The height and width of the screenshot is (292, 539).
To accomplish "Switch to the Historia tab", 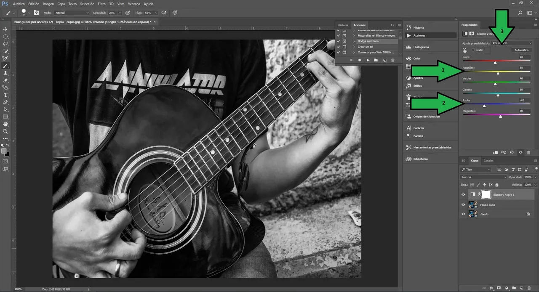I will pos(343,25).
